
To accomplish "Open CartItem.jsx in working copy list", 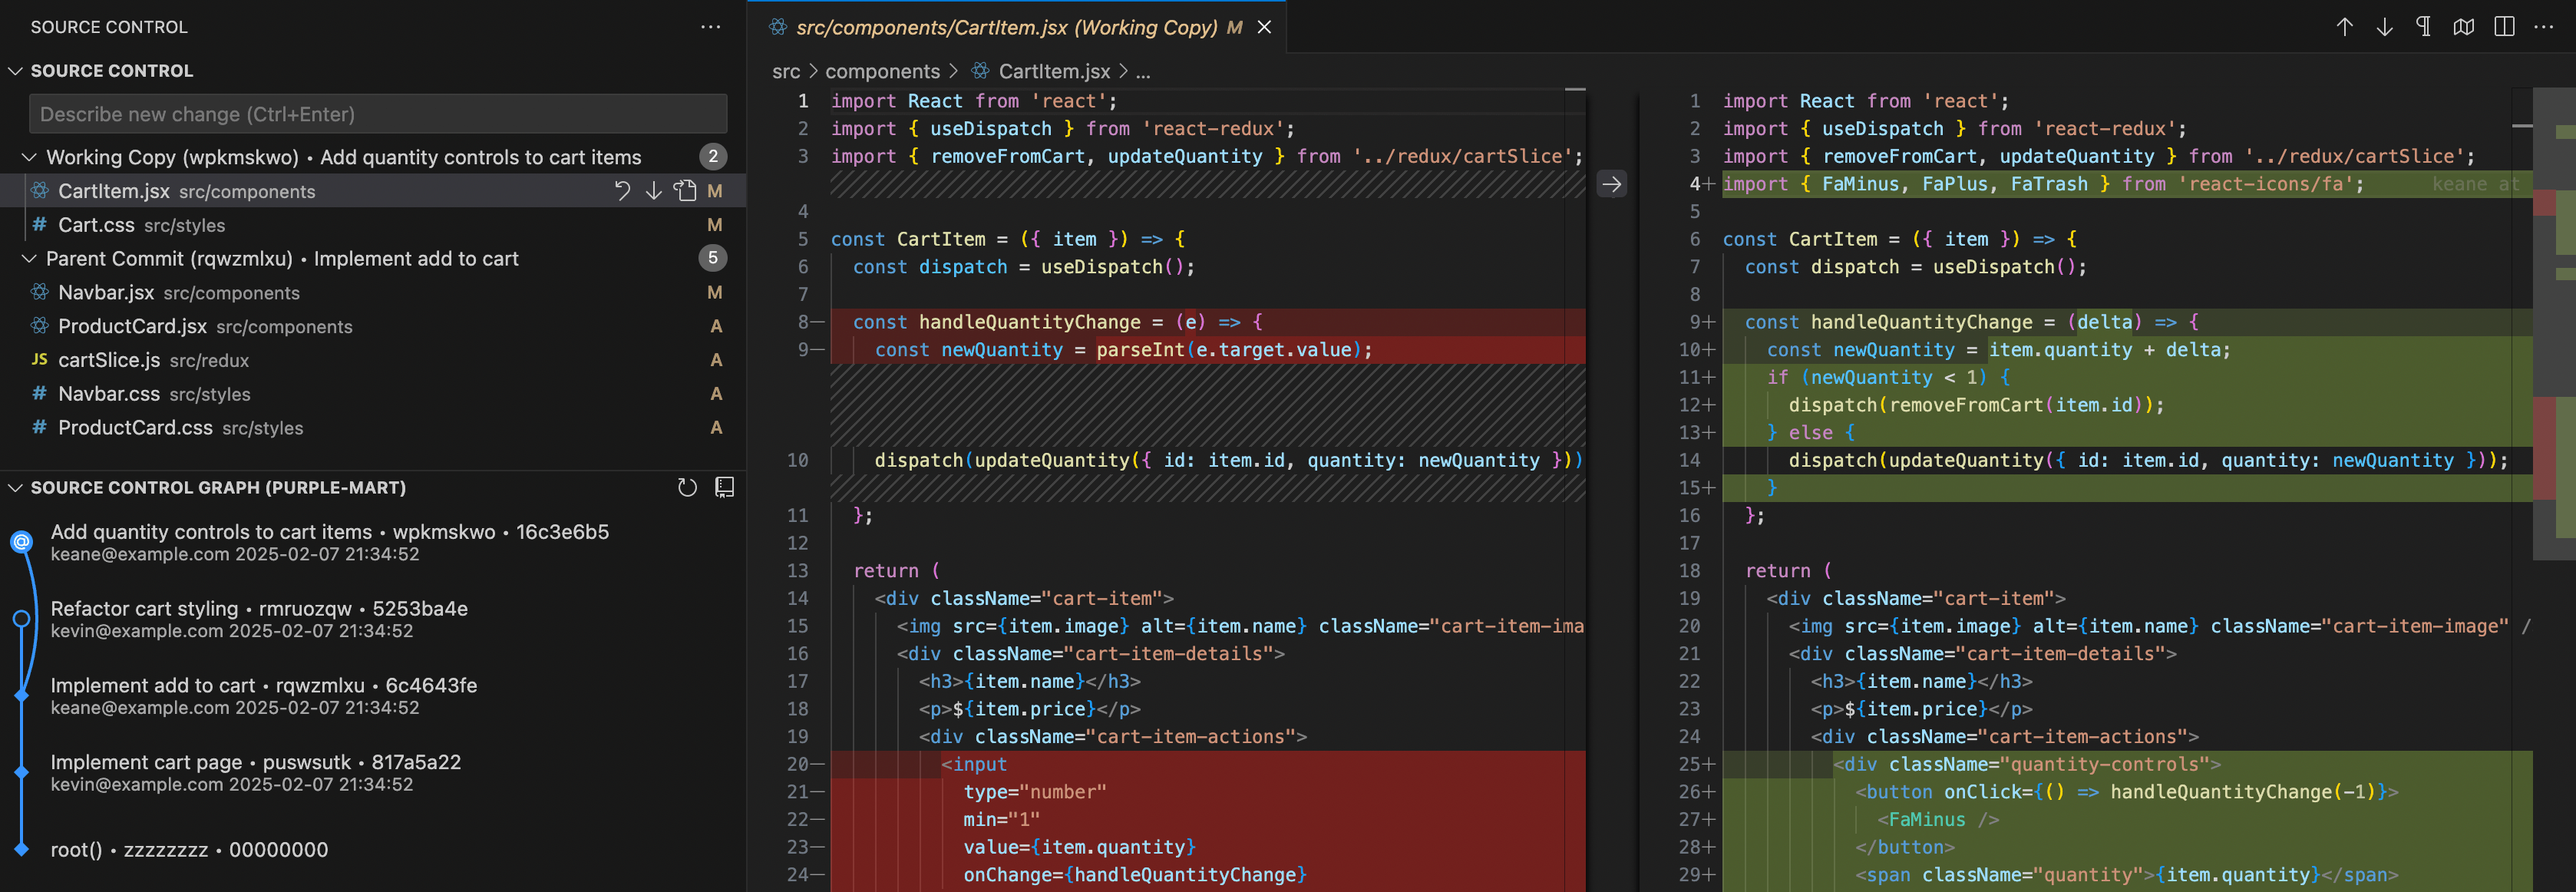I will (x=373, y=191).
